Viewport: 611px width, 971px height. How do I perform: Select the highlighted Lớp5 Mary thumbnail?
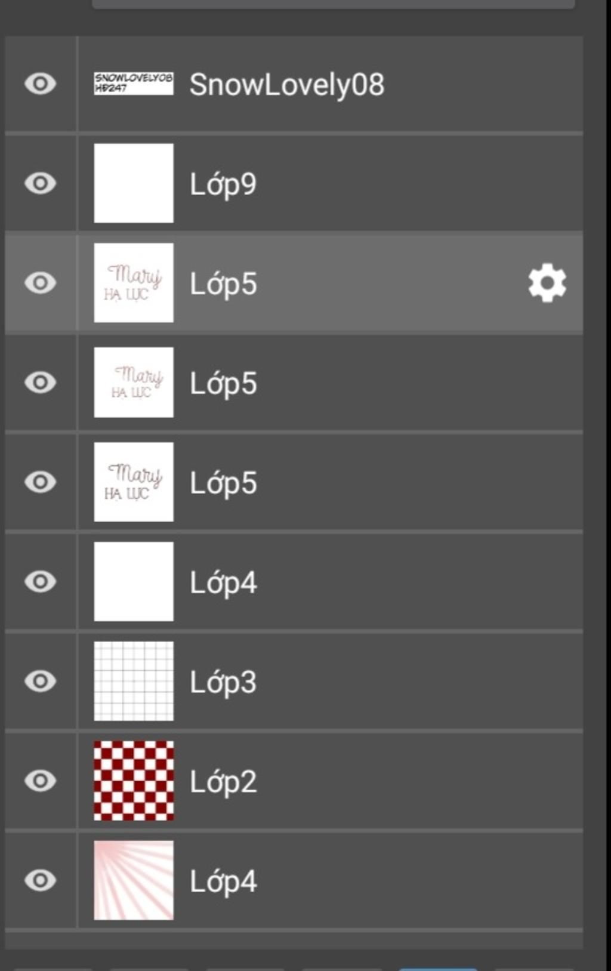(134, 283)
